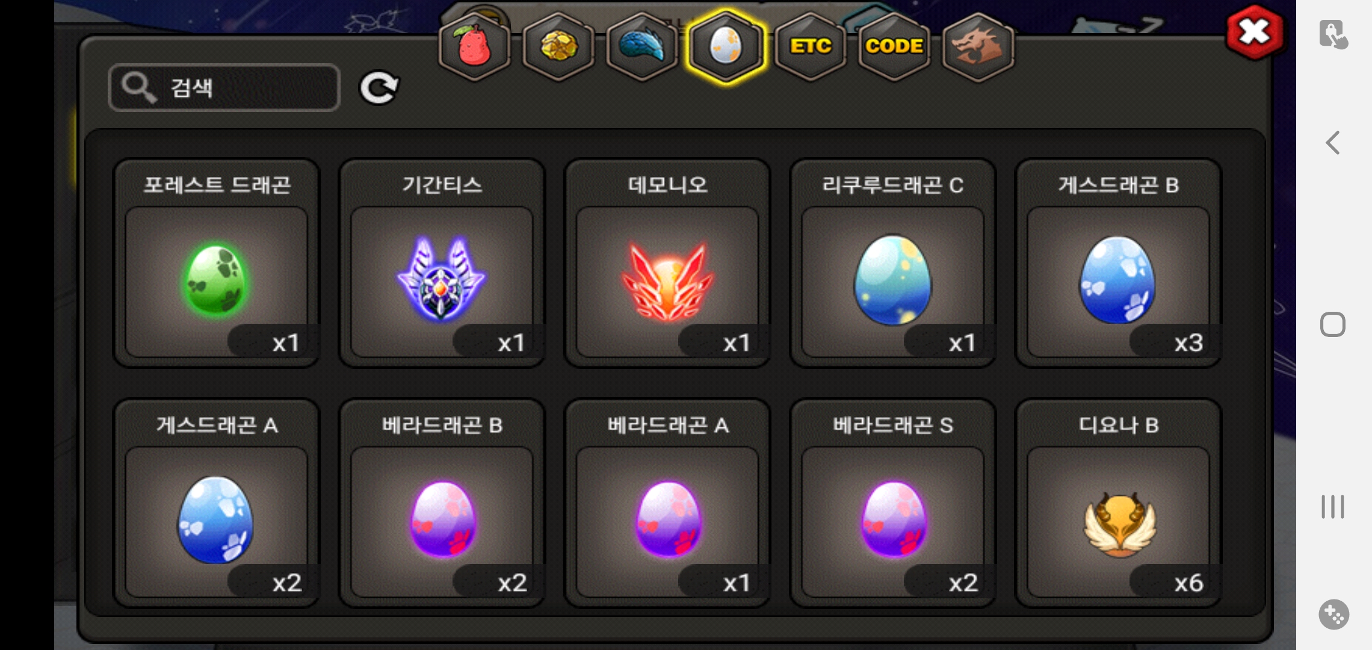
Task: Tap the Android recent apps button
Action: click(x=1333, y=507)
